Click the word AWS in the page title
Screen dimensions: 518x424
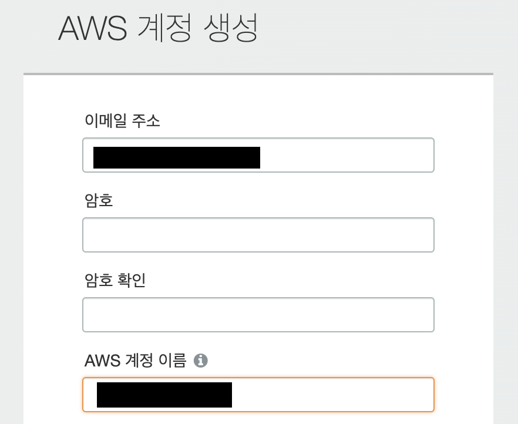click(x=93, y=28)
